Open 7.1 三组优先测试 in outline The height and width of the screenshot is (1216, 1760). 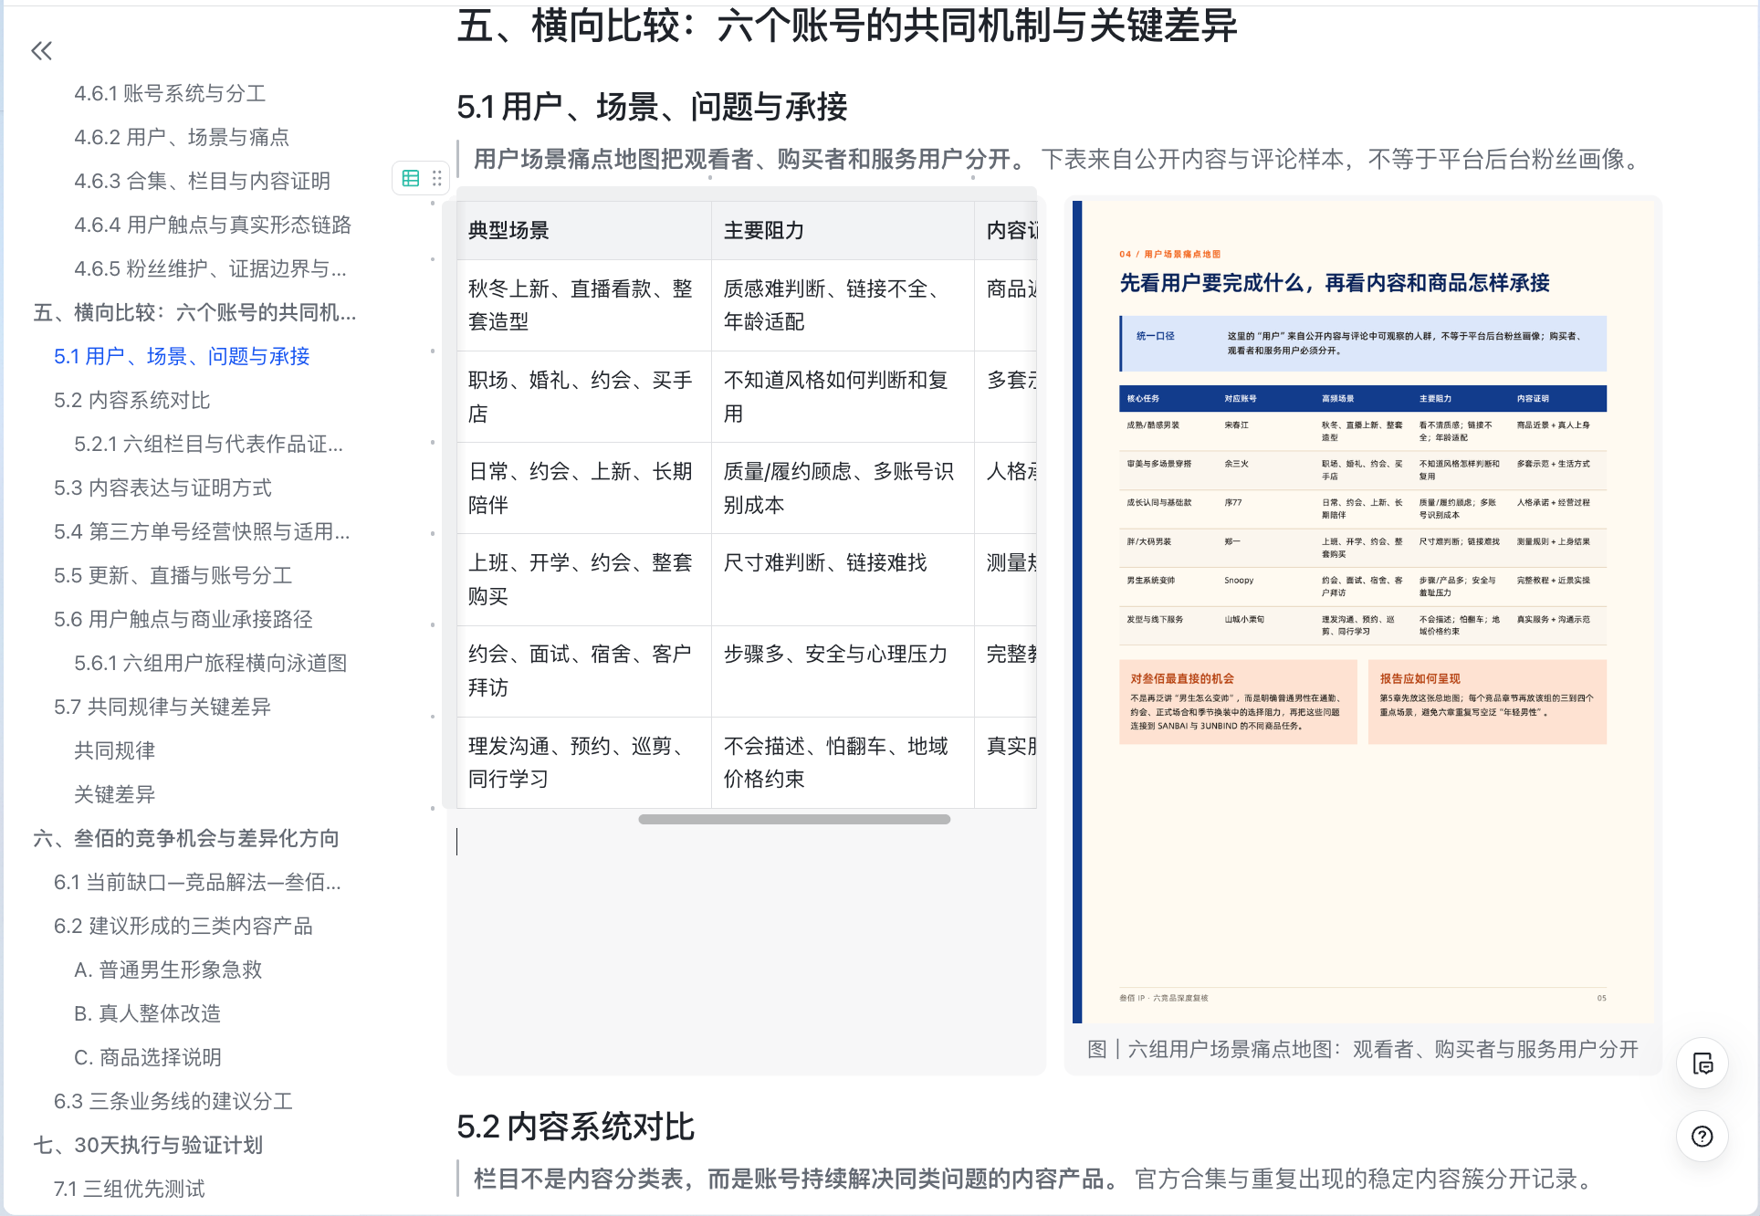click(129, 1189)
